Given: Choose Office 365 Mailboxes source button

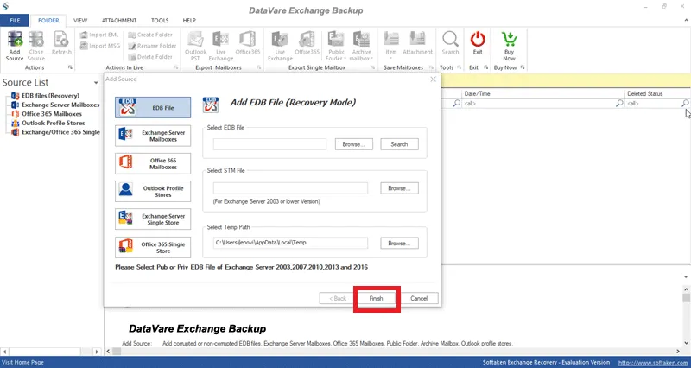Looking at the screenshot, I should [x=153, y=163].
